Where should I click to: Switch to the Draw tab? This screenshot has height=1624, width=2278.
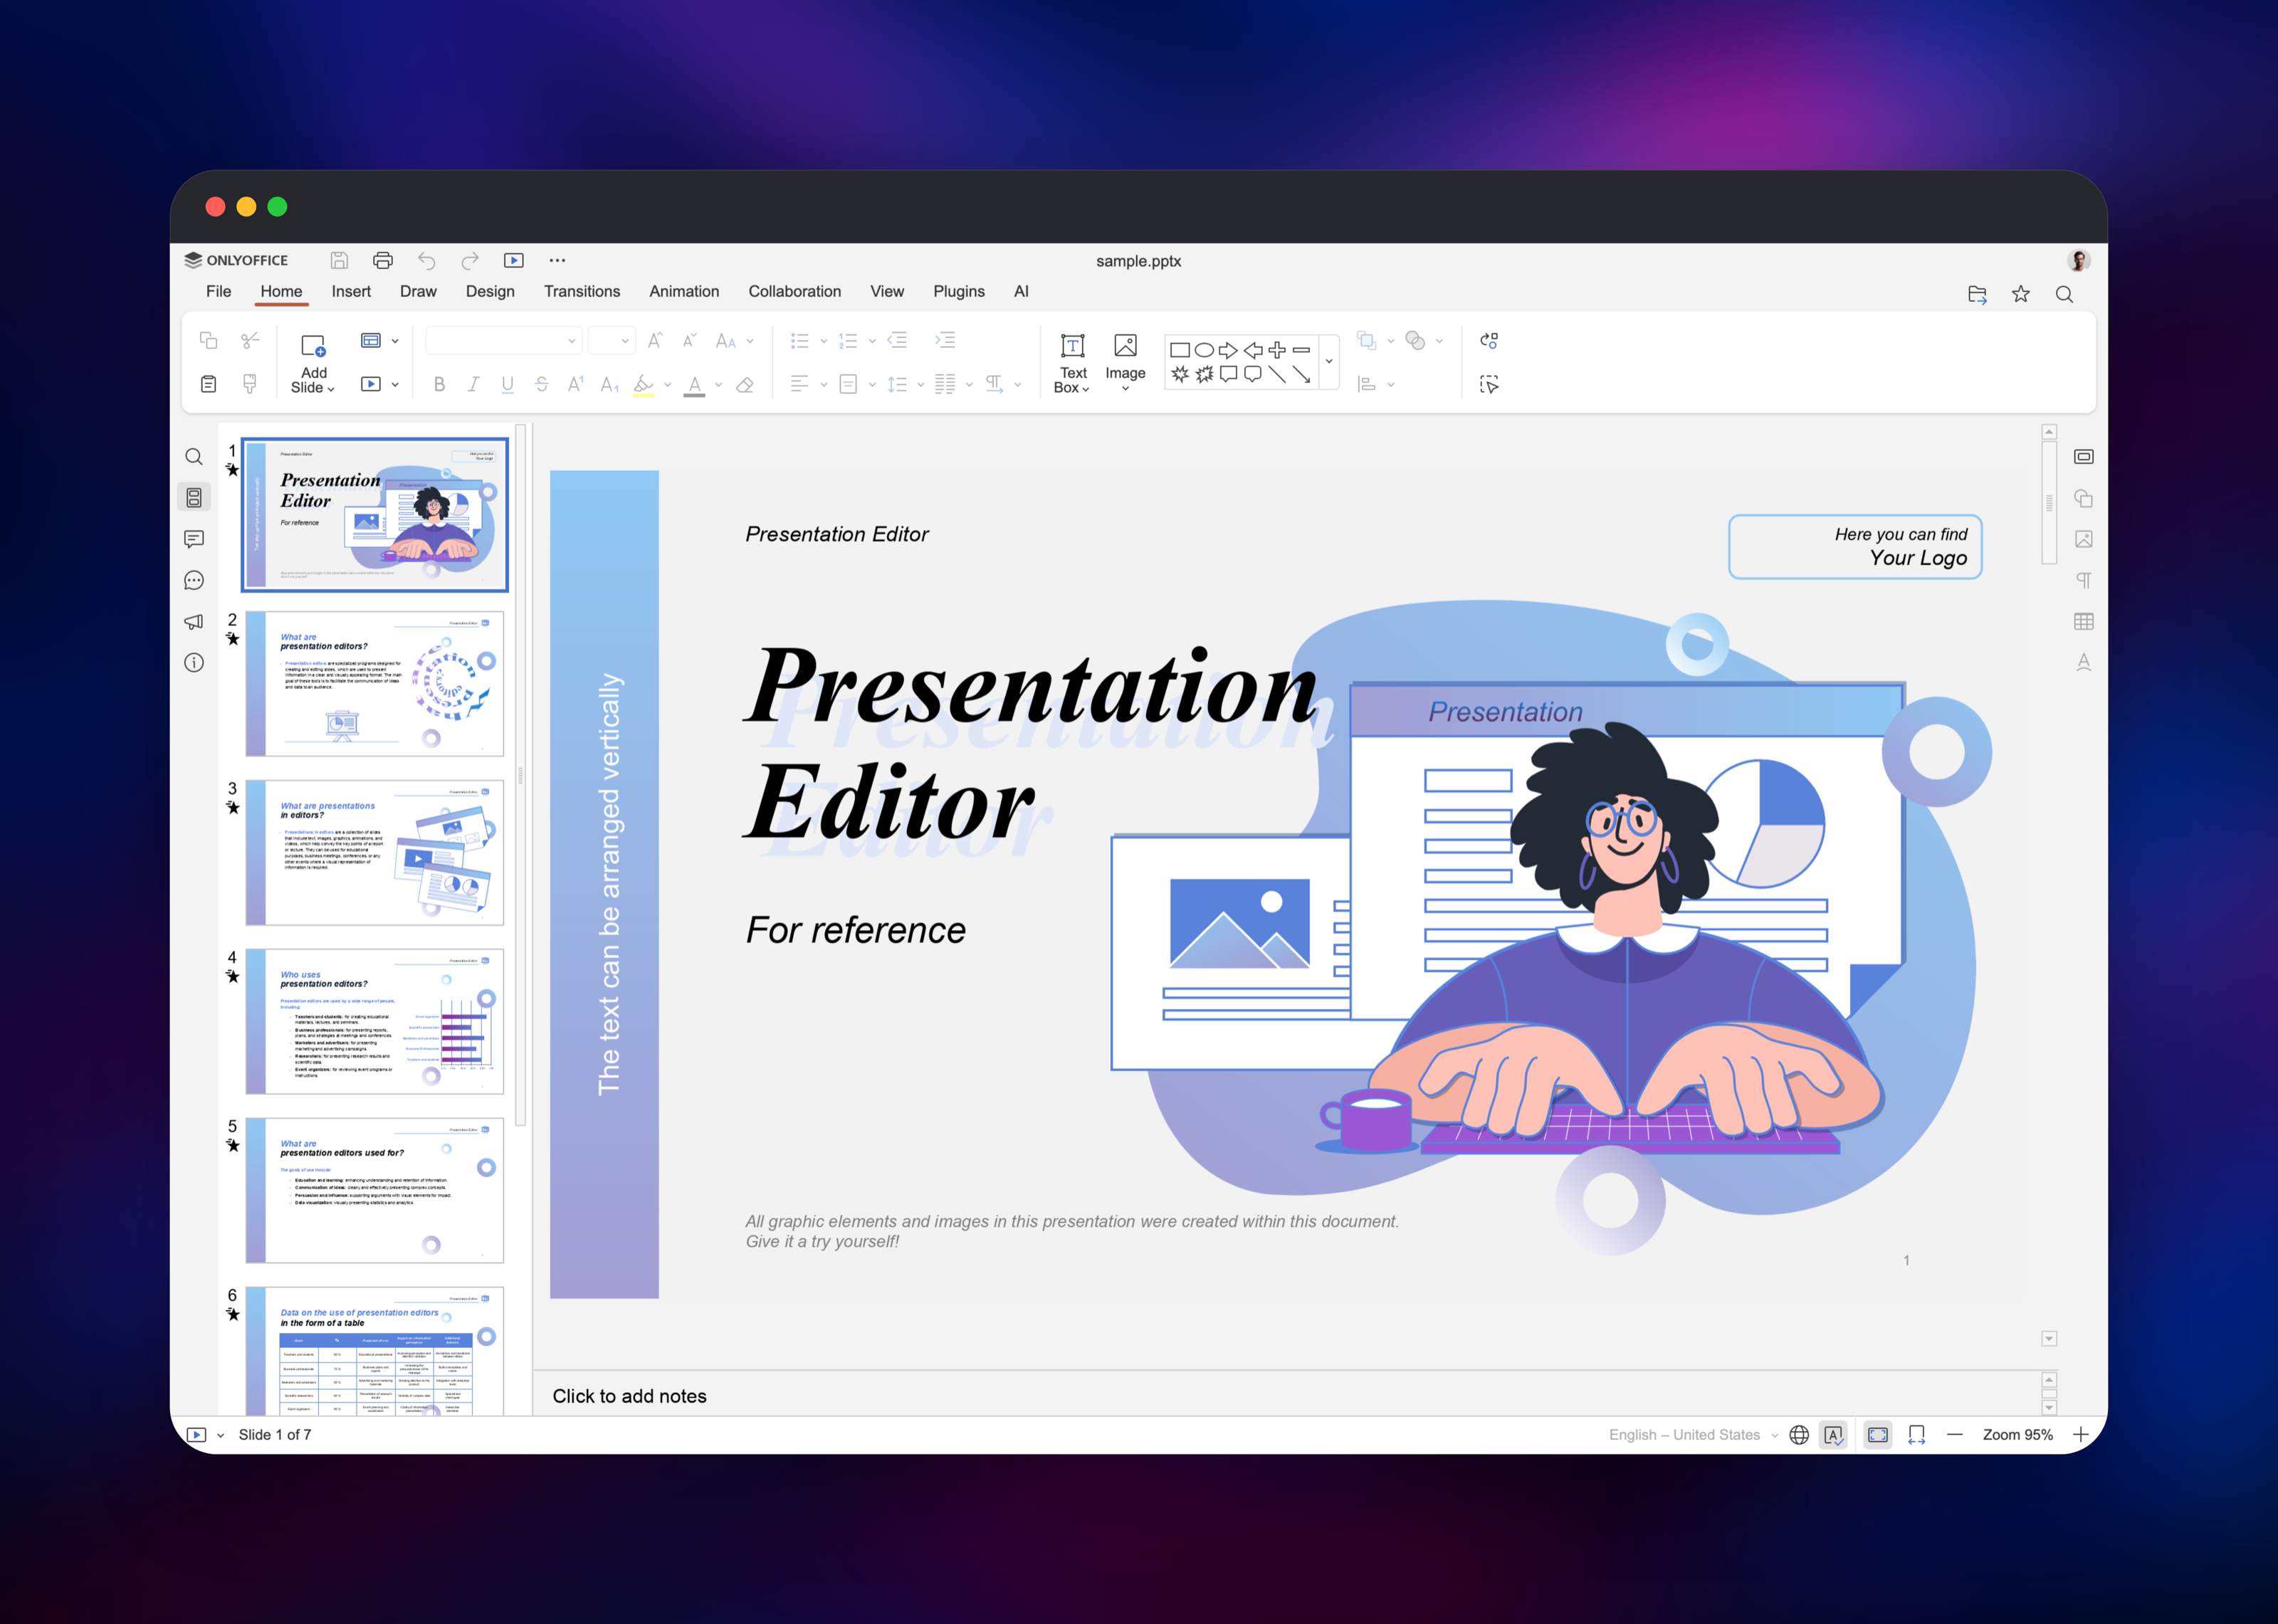point(418,291)
